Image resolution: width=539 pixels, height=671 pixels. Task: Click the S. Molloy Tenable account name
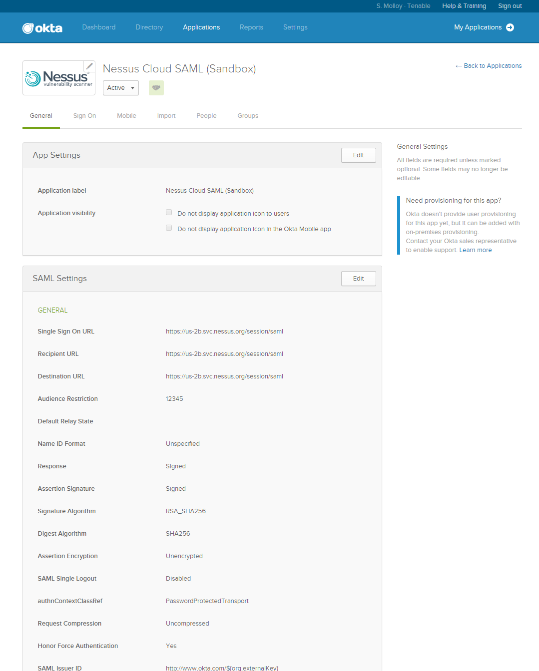click(403, 6)
